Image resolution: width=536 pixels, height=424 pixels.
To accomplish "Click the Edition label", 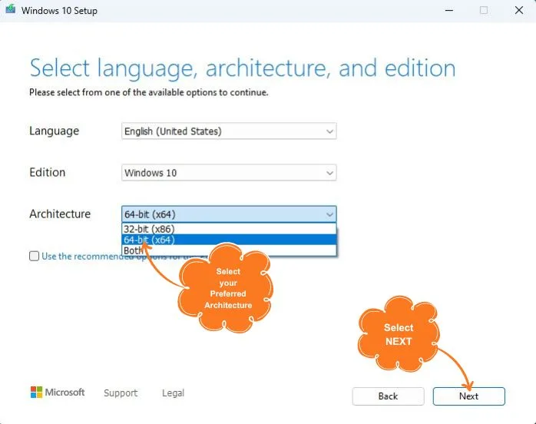I will [47, 172].
